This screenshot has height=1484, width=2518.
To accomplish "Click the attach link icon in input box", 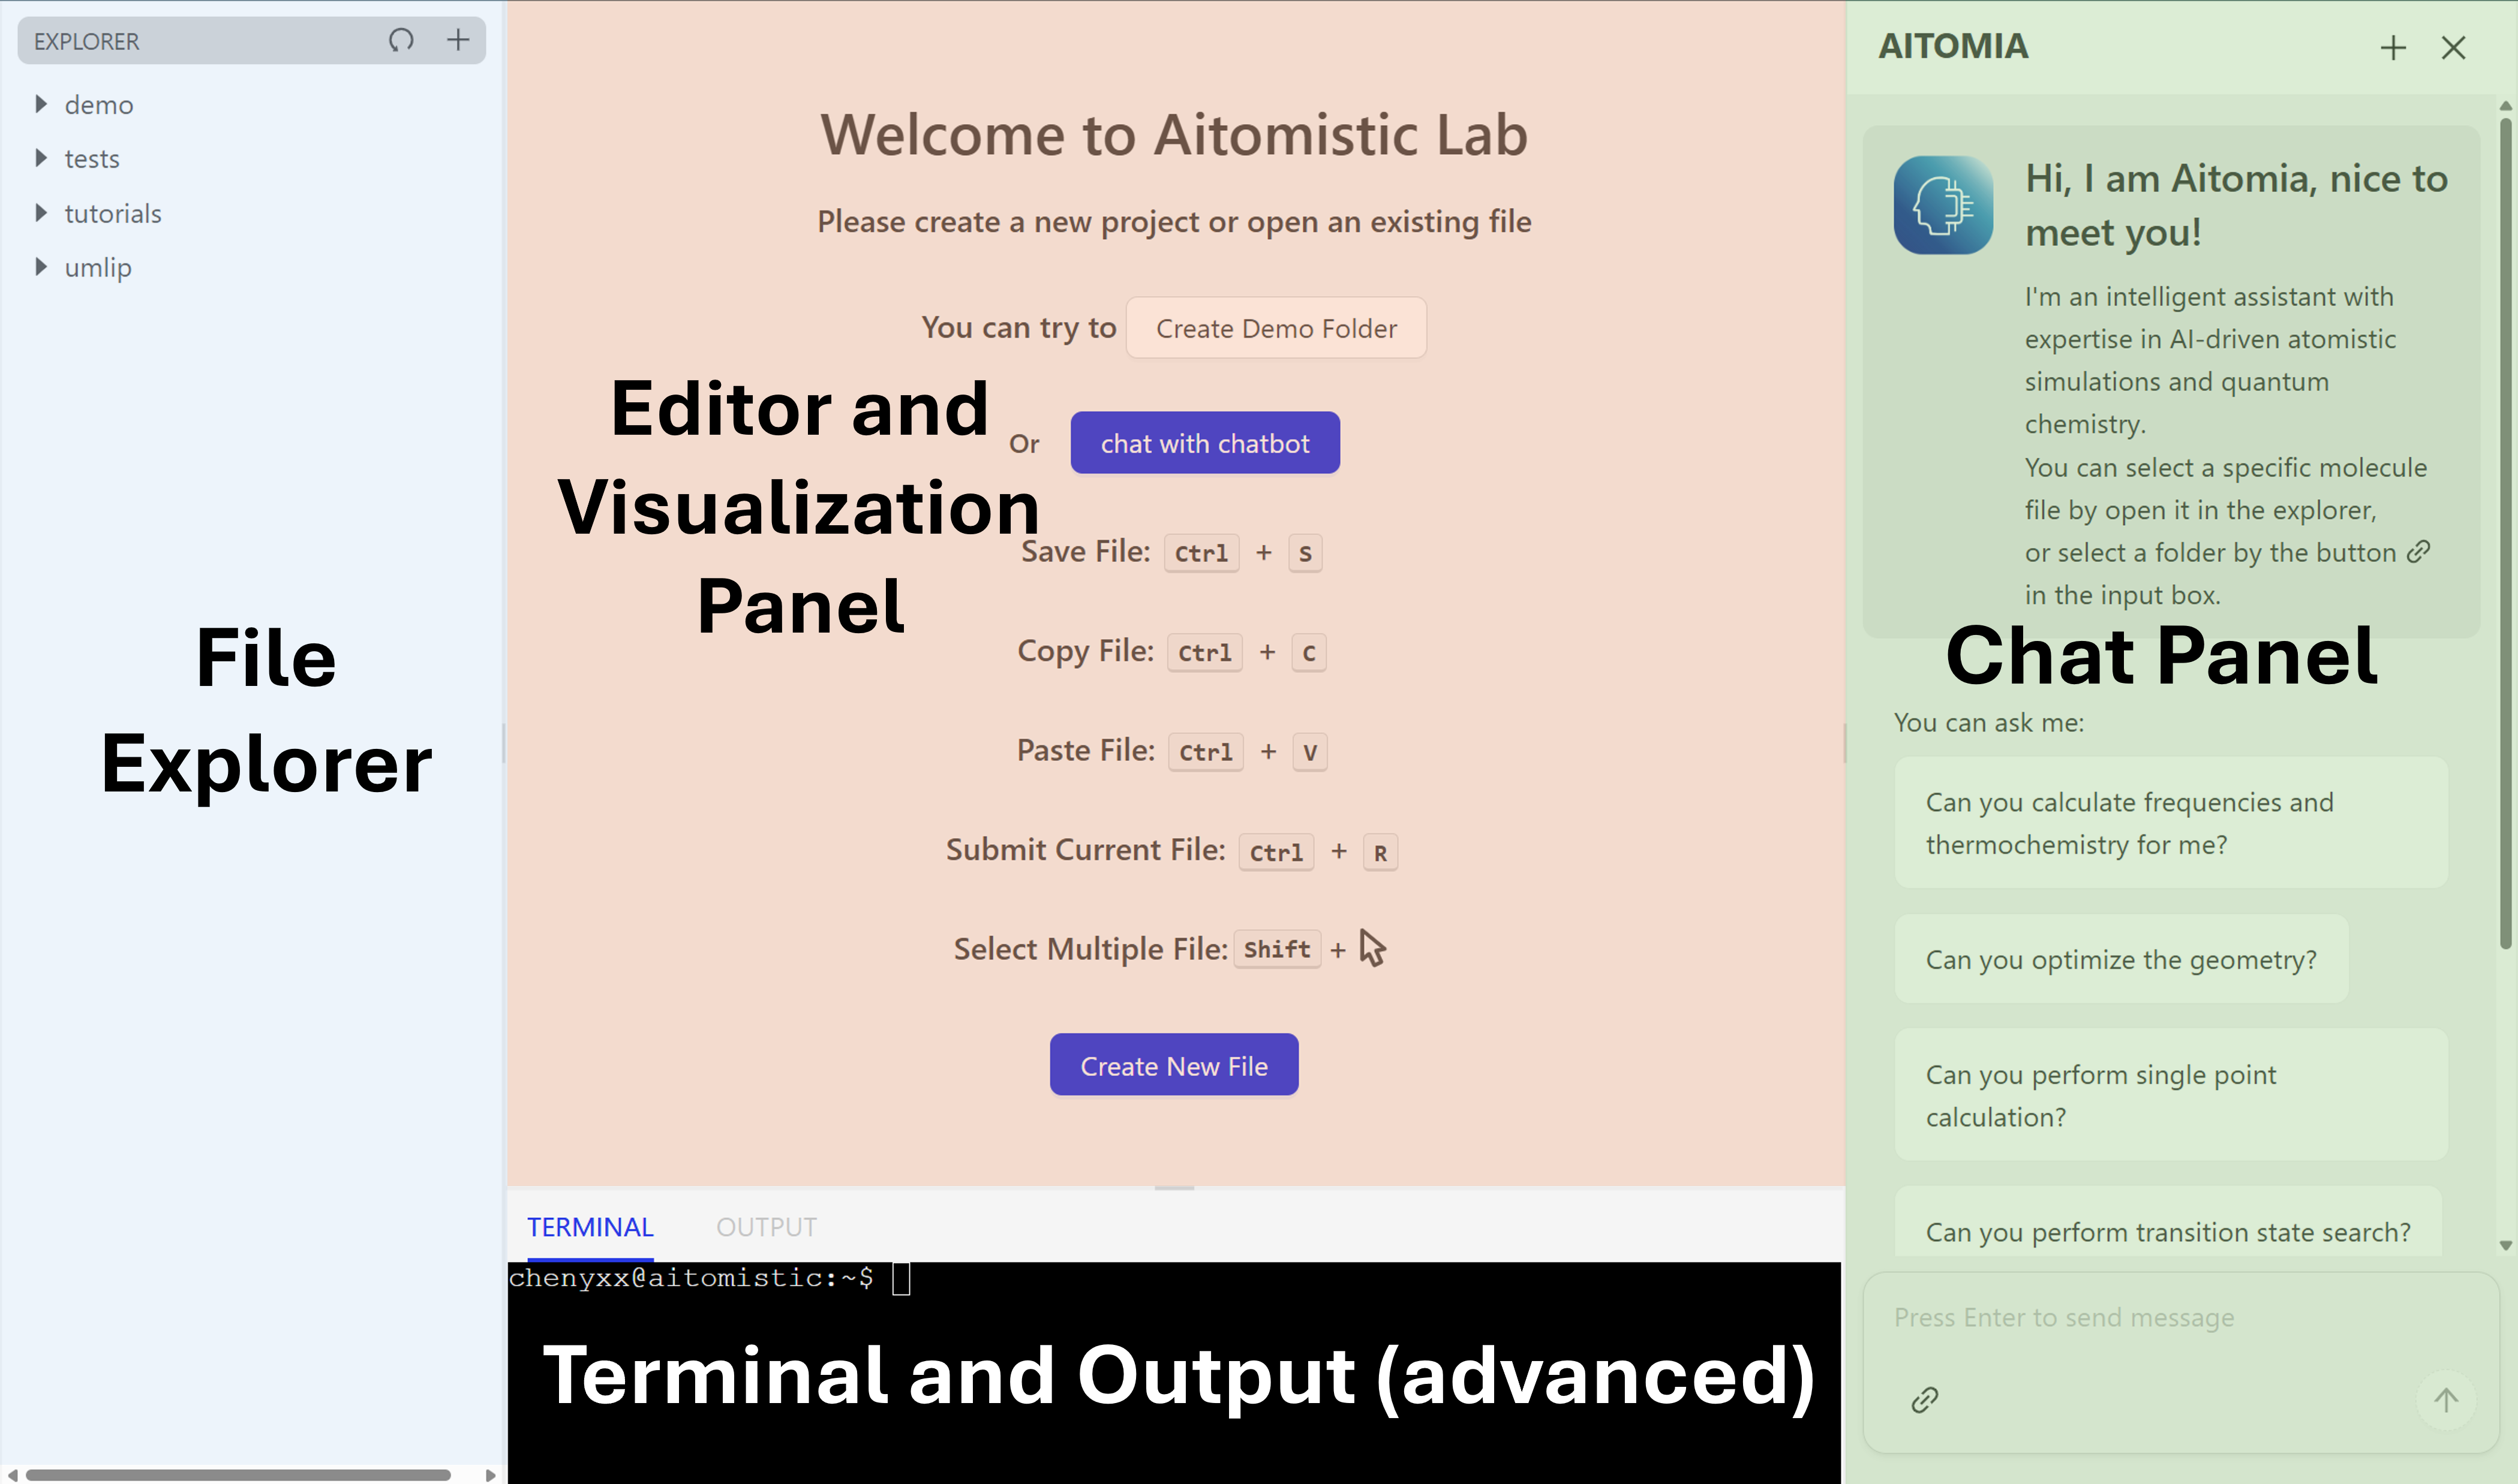I will [x=1925, y=1400].
